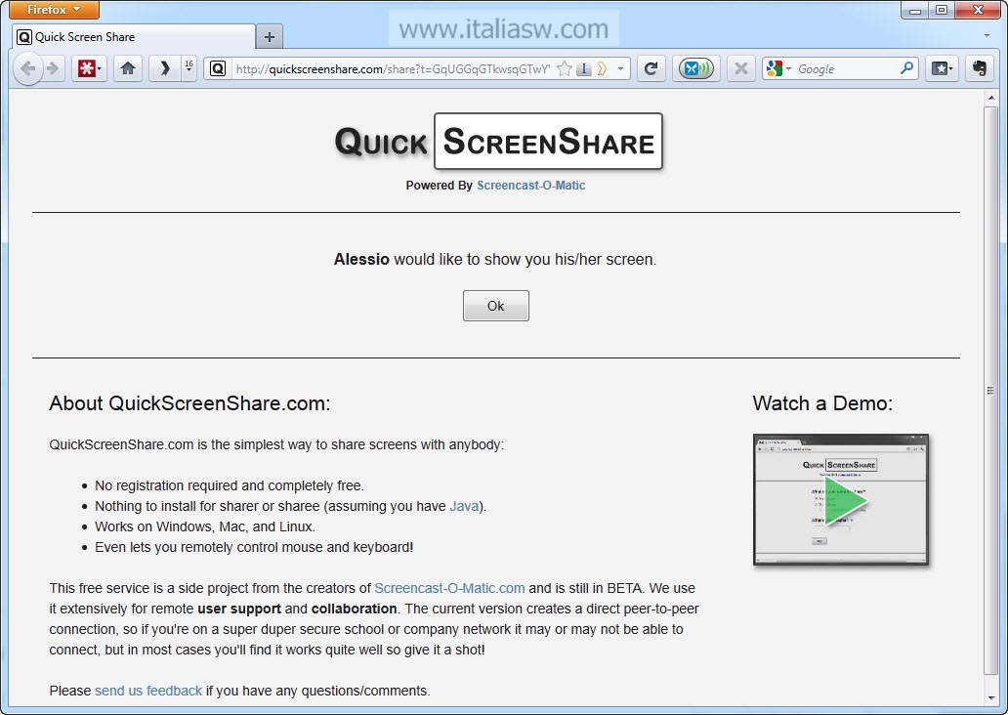
Task: Reload the current page
Action: tap(651, 68)
